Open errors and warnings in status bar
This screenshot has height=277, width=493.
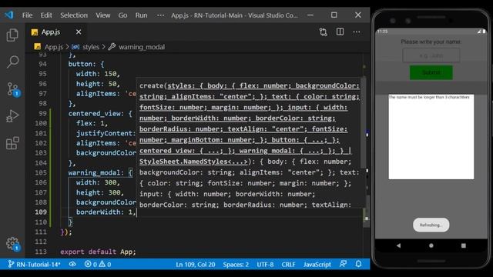pyautogui.click(x=98, y=265)
